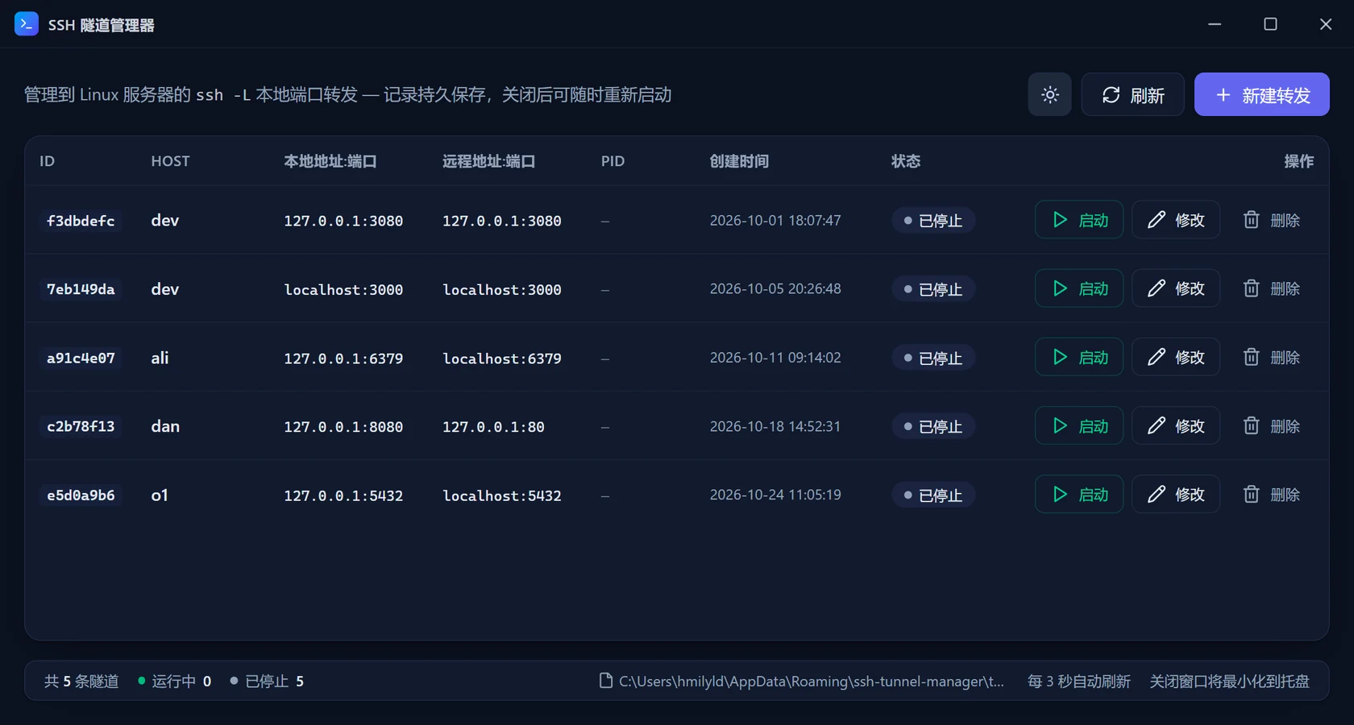Open the config file path in status bar
This screenshot has height=725, width=1354.
802,681
